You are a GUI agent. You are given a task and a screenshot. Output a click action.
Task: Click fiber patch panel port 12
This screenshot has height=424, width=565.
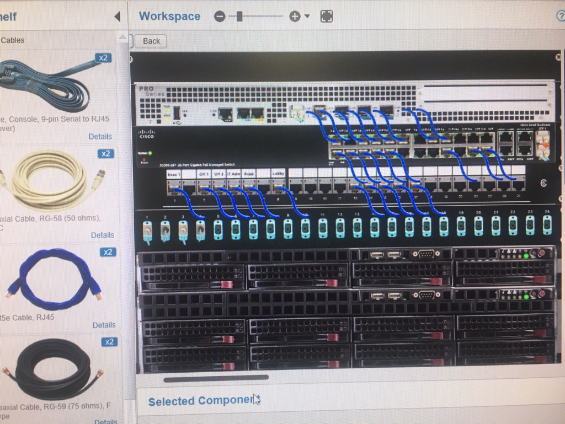click(340, 228)
